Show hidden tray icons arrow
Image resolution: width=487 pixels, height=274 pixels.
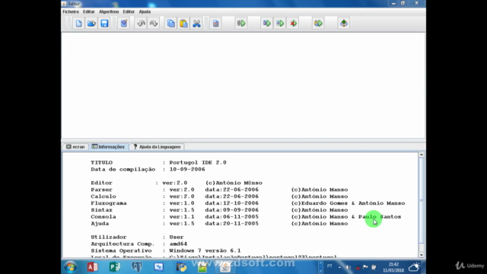[x=339, y=267]
